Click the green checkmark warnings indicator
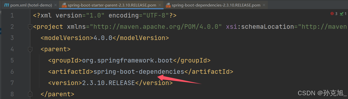Image resolution: width=348 pixels, height=99 pixels. [343, 14]
